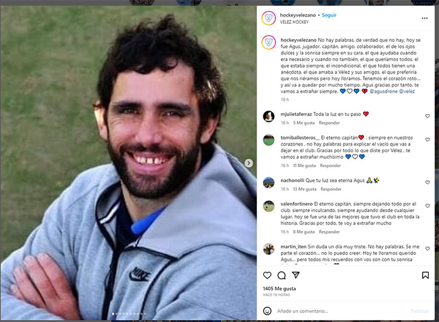Viewport: 439px width, 322px height.
Task: Go to next photo with carousel arrow
Action: pyautogui.click(x=249, y=163)
